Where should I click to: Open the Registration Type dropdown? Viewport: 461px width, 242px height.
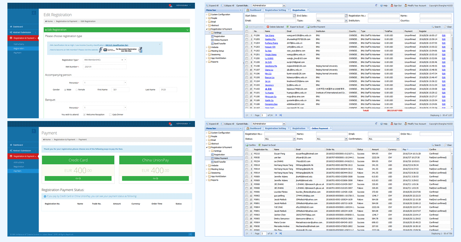point(125,60)
